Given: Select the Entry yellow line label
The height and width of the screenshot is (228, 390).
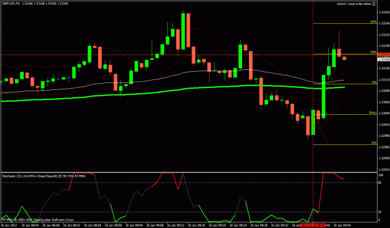Looking at the screenshot, I should (x=373, y=113).
